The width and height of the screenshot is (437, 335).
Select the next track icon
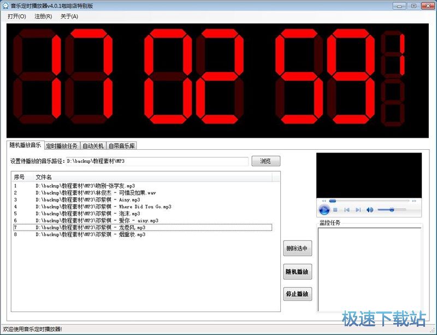(x=358, y=209)
